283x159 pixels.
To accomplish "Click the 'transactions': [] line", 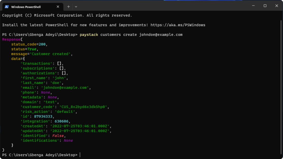I will (42, 64).
